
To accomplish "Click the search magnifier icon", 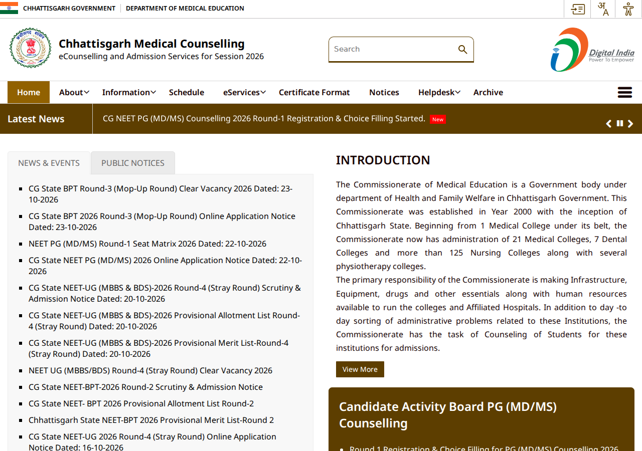I will pos(462,49).
